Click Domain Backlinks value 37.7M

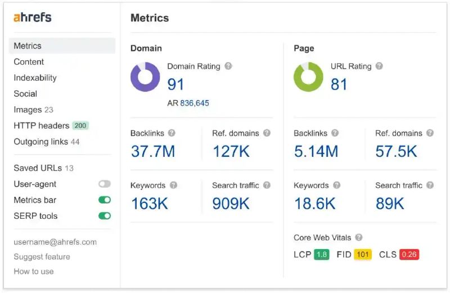pos(153,151)
